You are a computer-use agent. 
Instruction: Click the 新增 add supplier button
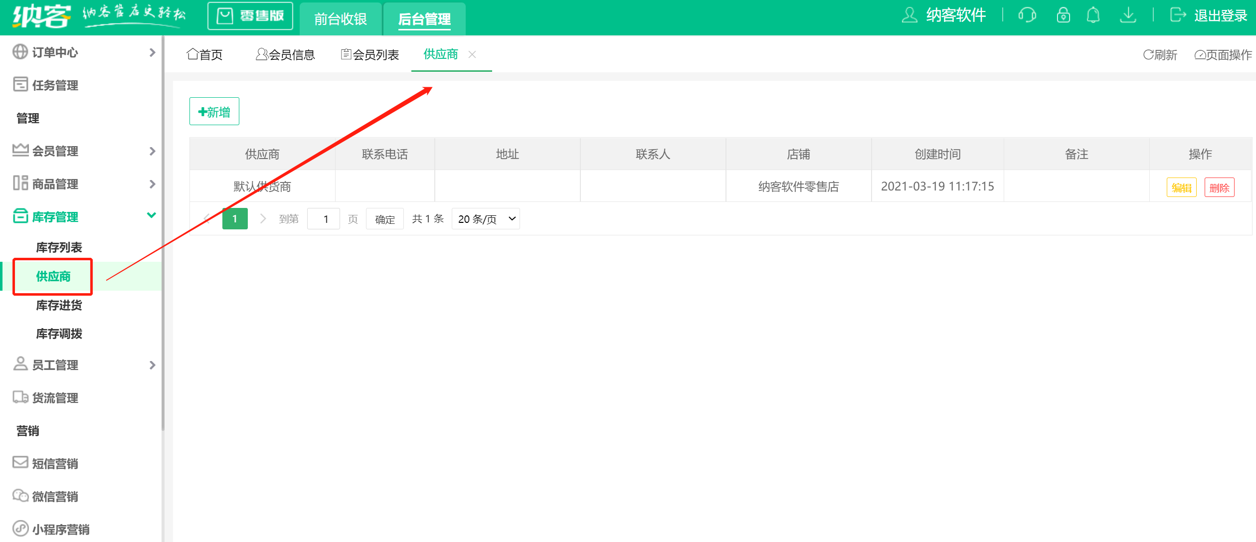(213, 111)
